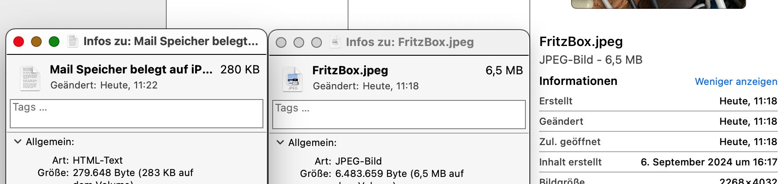Close the FritzBox.jpeg info window
The height and width of the screenshot is (184, 783).
281,42
